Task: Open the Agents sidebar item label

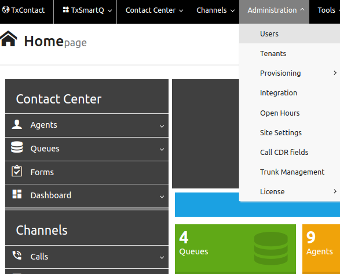Action: [x=43, y=125]
